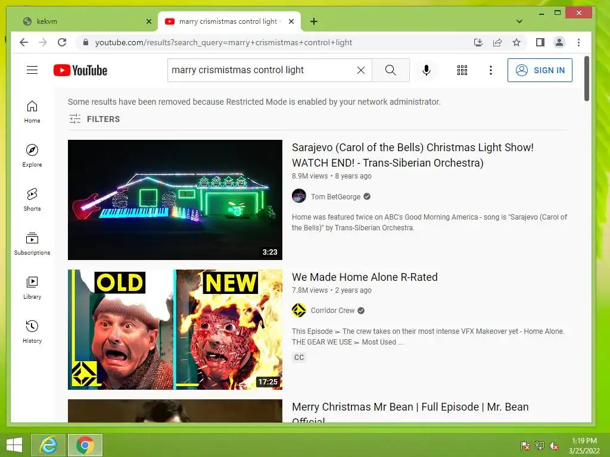Close the kekvm tab
Image resolution: width=610 pixels, height=457 pixels.
tap(148, 21)
